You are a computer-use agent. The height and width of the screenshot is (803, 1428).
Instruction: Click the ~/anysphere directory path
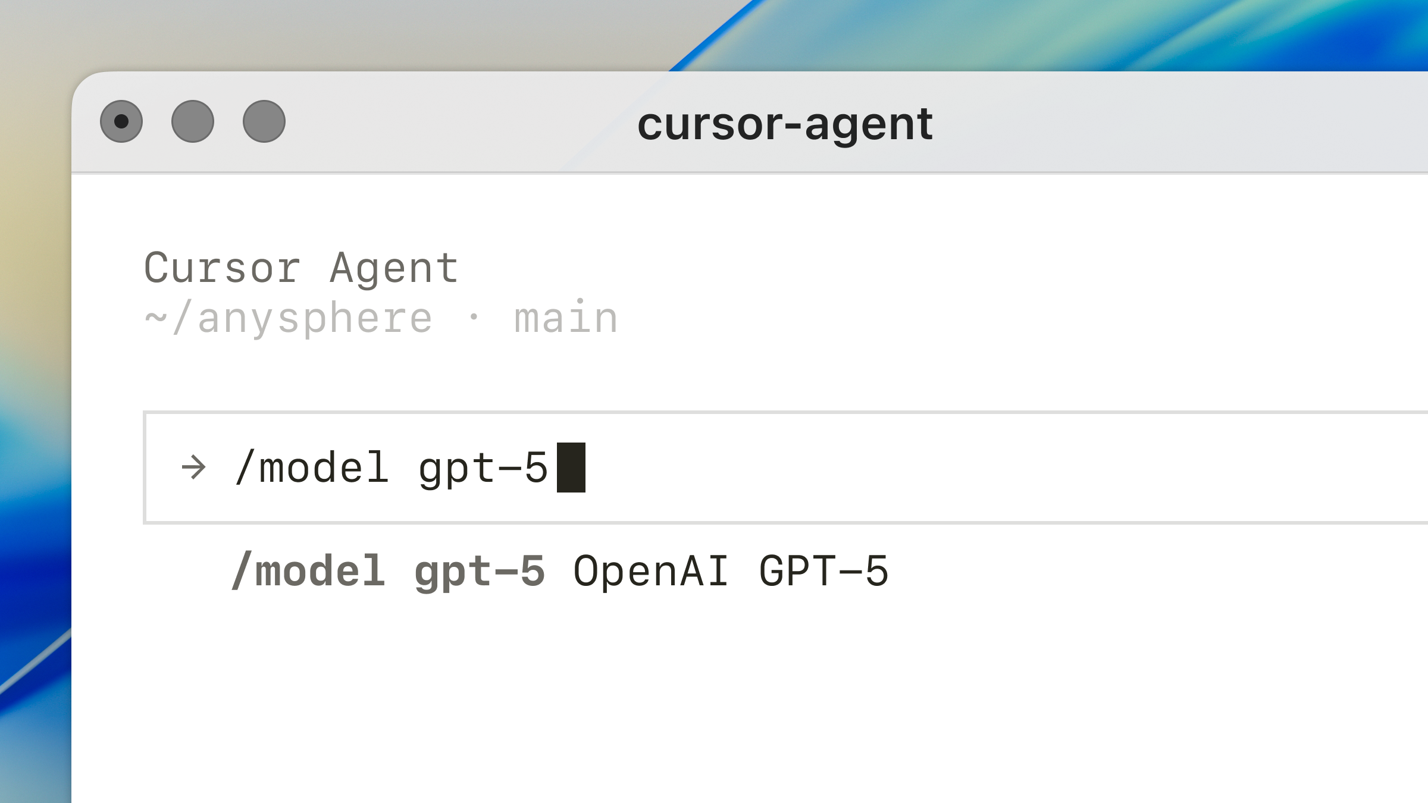(x=288, y=318)
